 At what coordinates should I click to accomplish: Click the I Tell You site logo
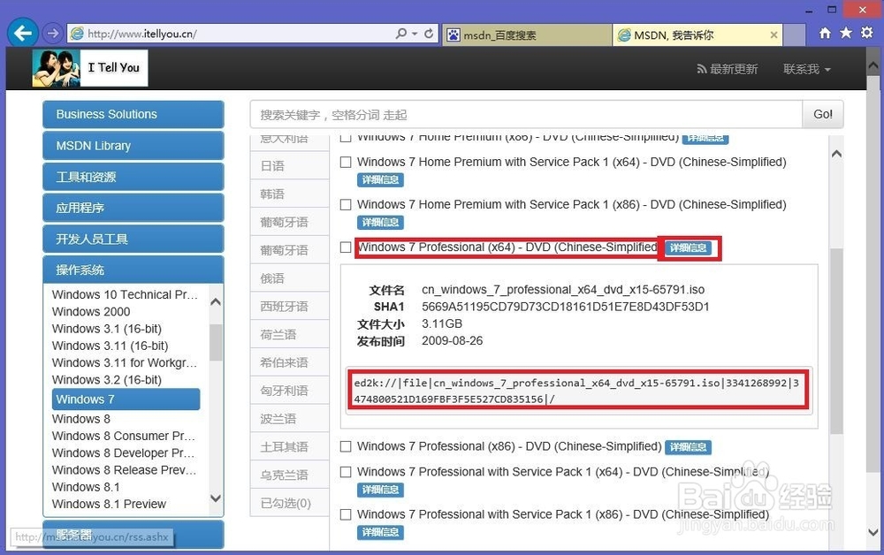pos(89,68)
